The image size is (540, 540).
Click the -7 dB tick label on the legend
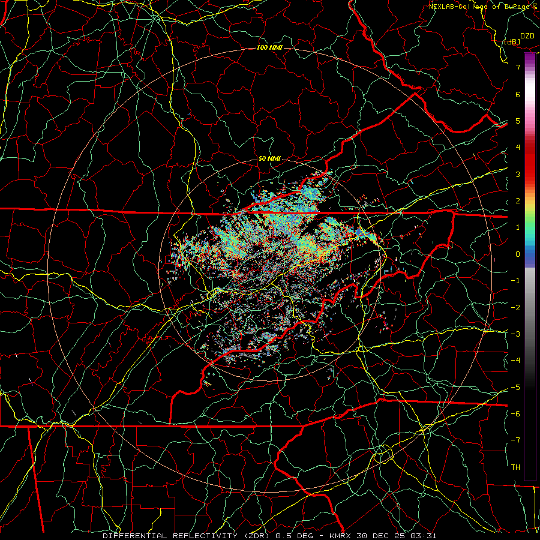[515, 440]
